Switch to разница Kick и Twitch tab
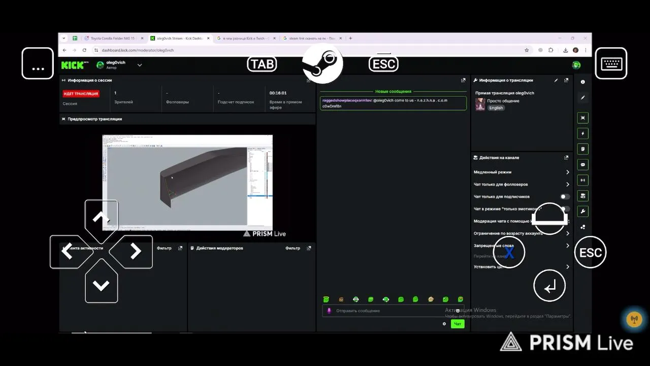Image resolution: width=650 pixels, height=366 pixels. coord(246,38)
